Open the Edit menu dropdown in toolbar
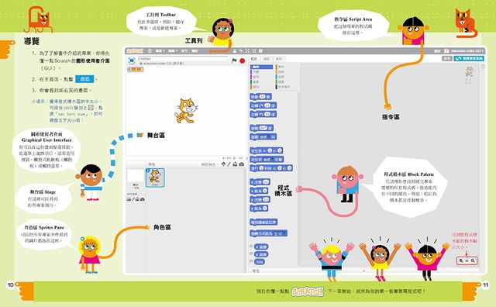The width and height of the screenshot is (496, 307). point(173,51)
